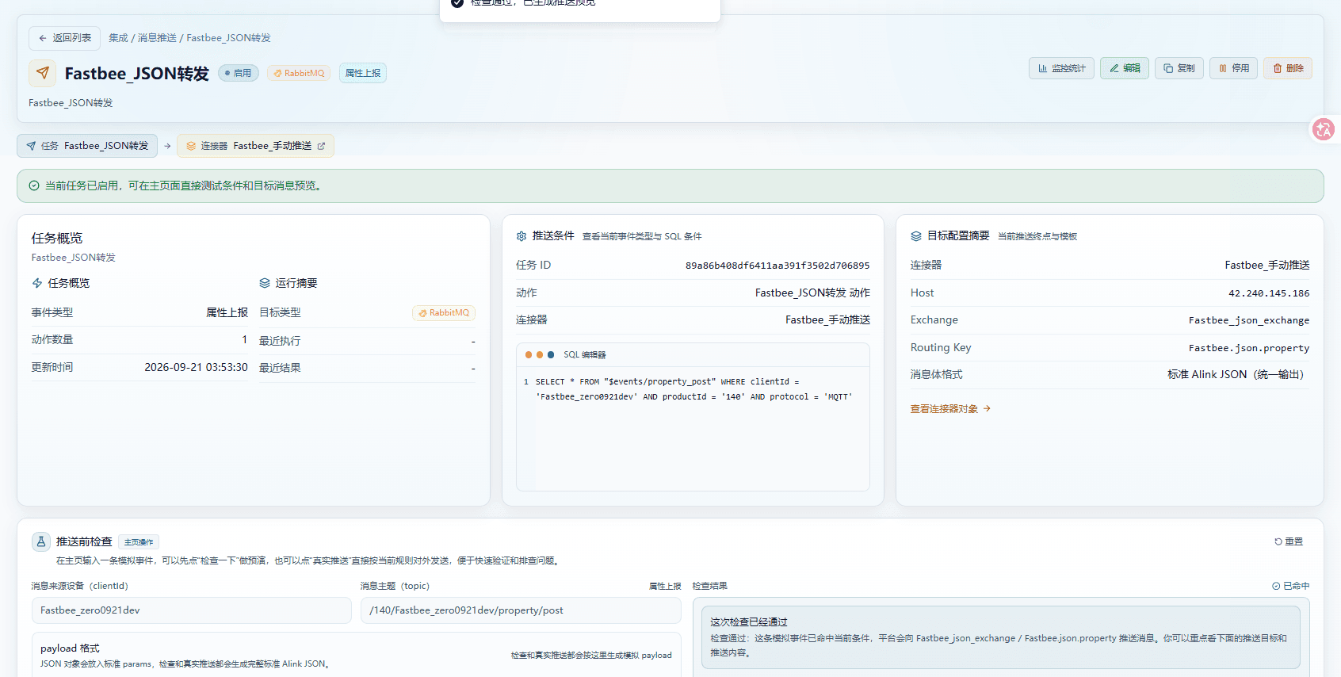Click the Fastbee_json_exchange value
The image size is (1341, 677).
1249,320
